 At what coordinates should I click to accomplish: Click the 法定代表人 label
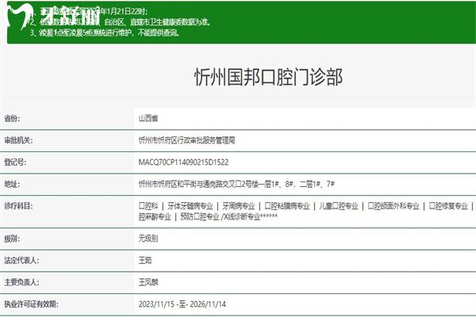pyautogui.click(x=21, y=261)
